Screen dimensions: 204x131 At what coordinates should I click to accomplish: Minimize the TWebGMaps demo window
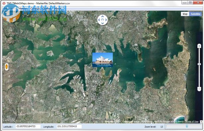coord(185,2)
